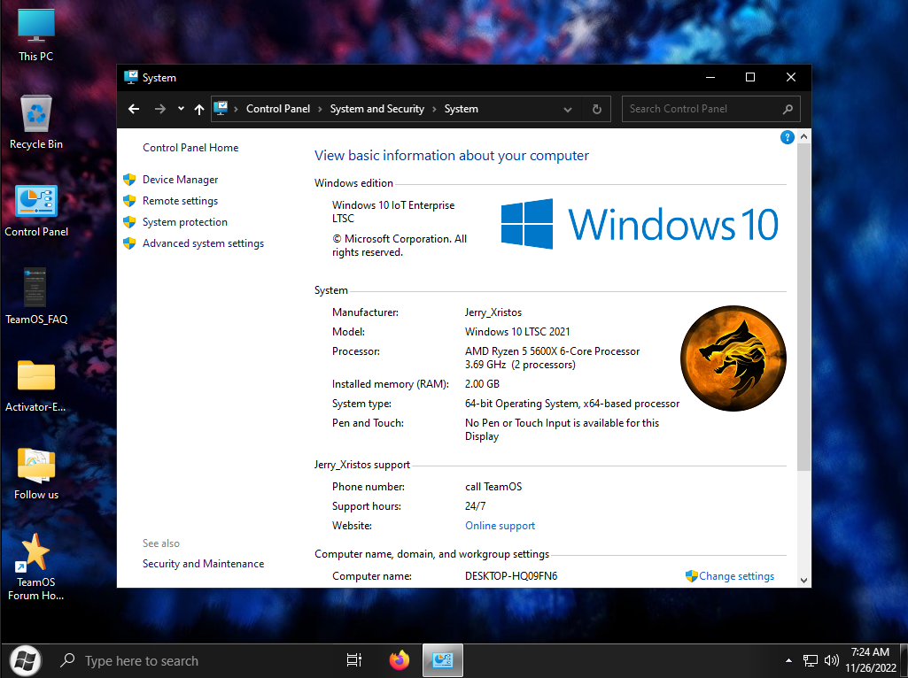
Task: Select Control Panel in the breadcrumb path
Action: point(278,109)
